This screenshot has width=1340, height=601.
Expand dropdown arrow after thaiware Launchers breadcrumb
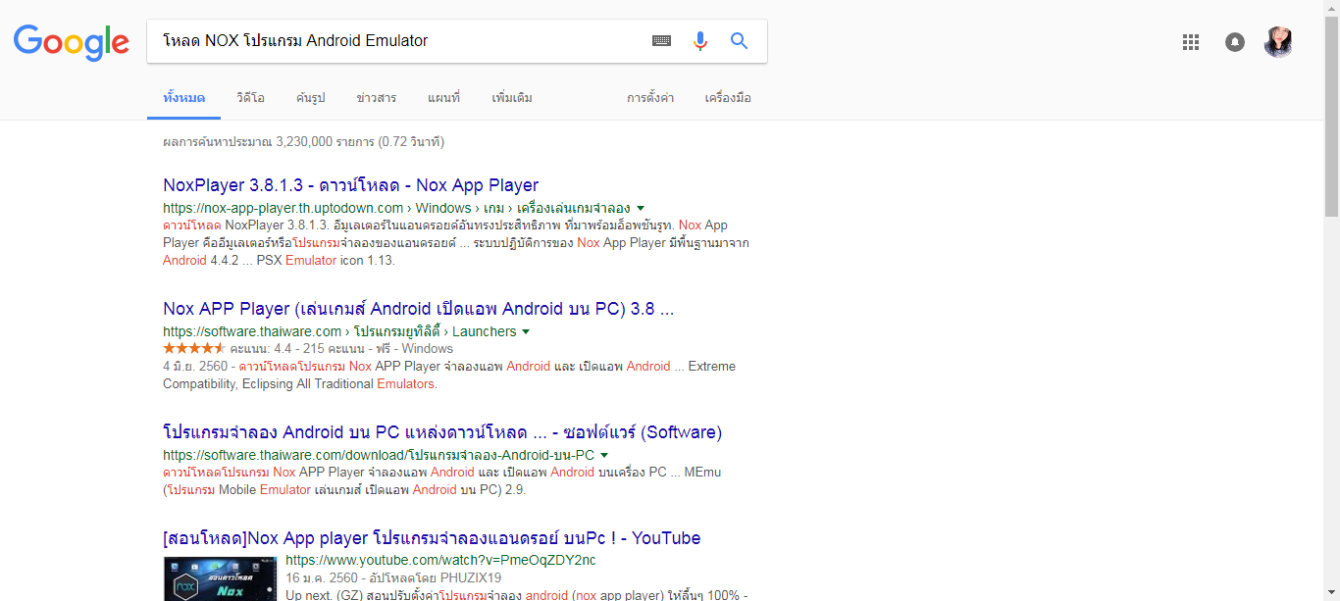pos(526,332)
